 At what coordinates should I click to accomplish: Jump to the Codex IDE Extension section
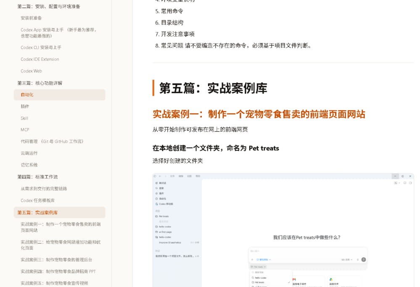click(40, 59)
